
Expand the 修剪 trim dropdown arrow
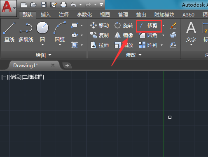click(x=164, y=25)
